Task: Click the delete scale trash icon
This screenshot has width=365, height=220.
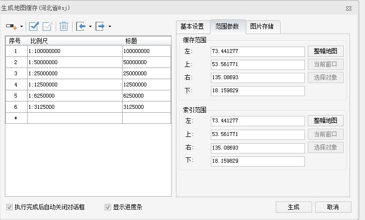Action: [63, 26]
